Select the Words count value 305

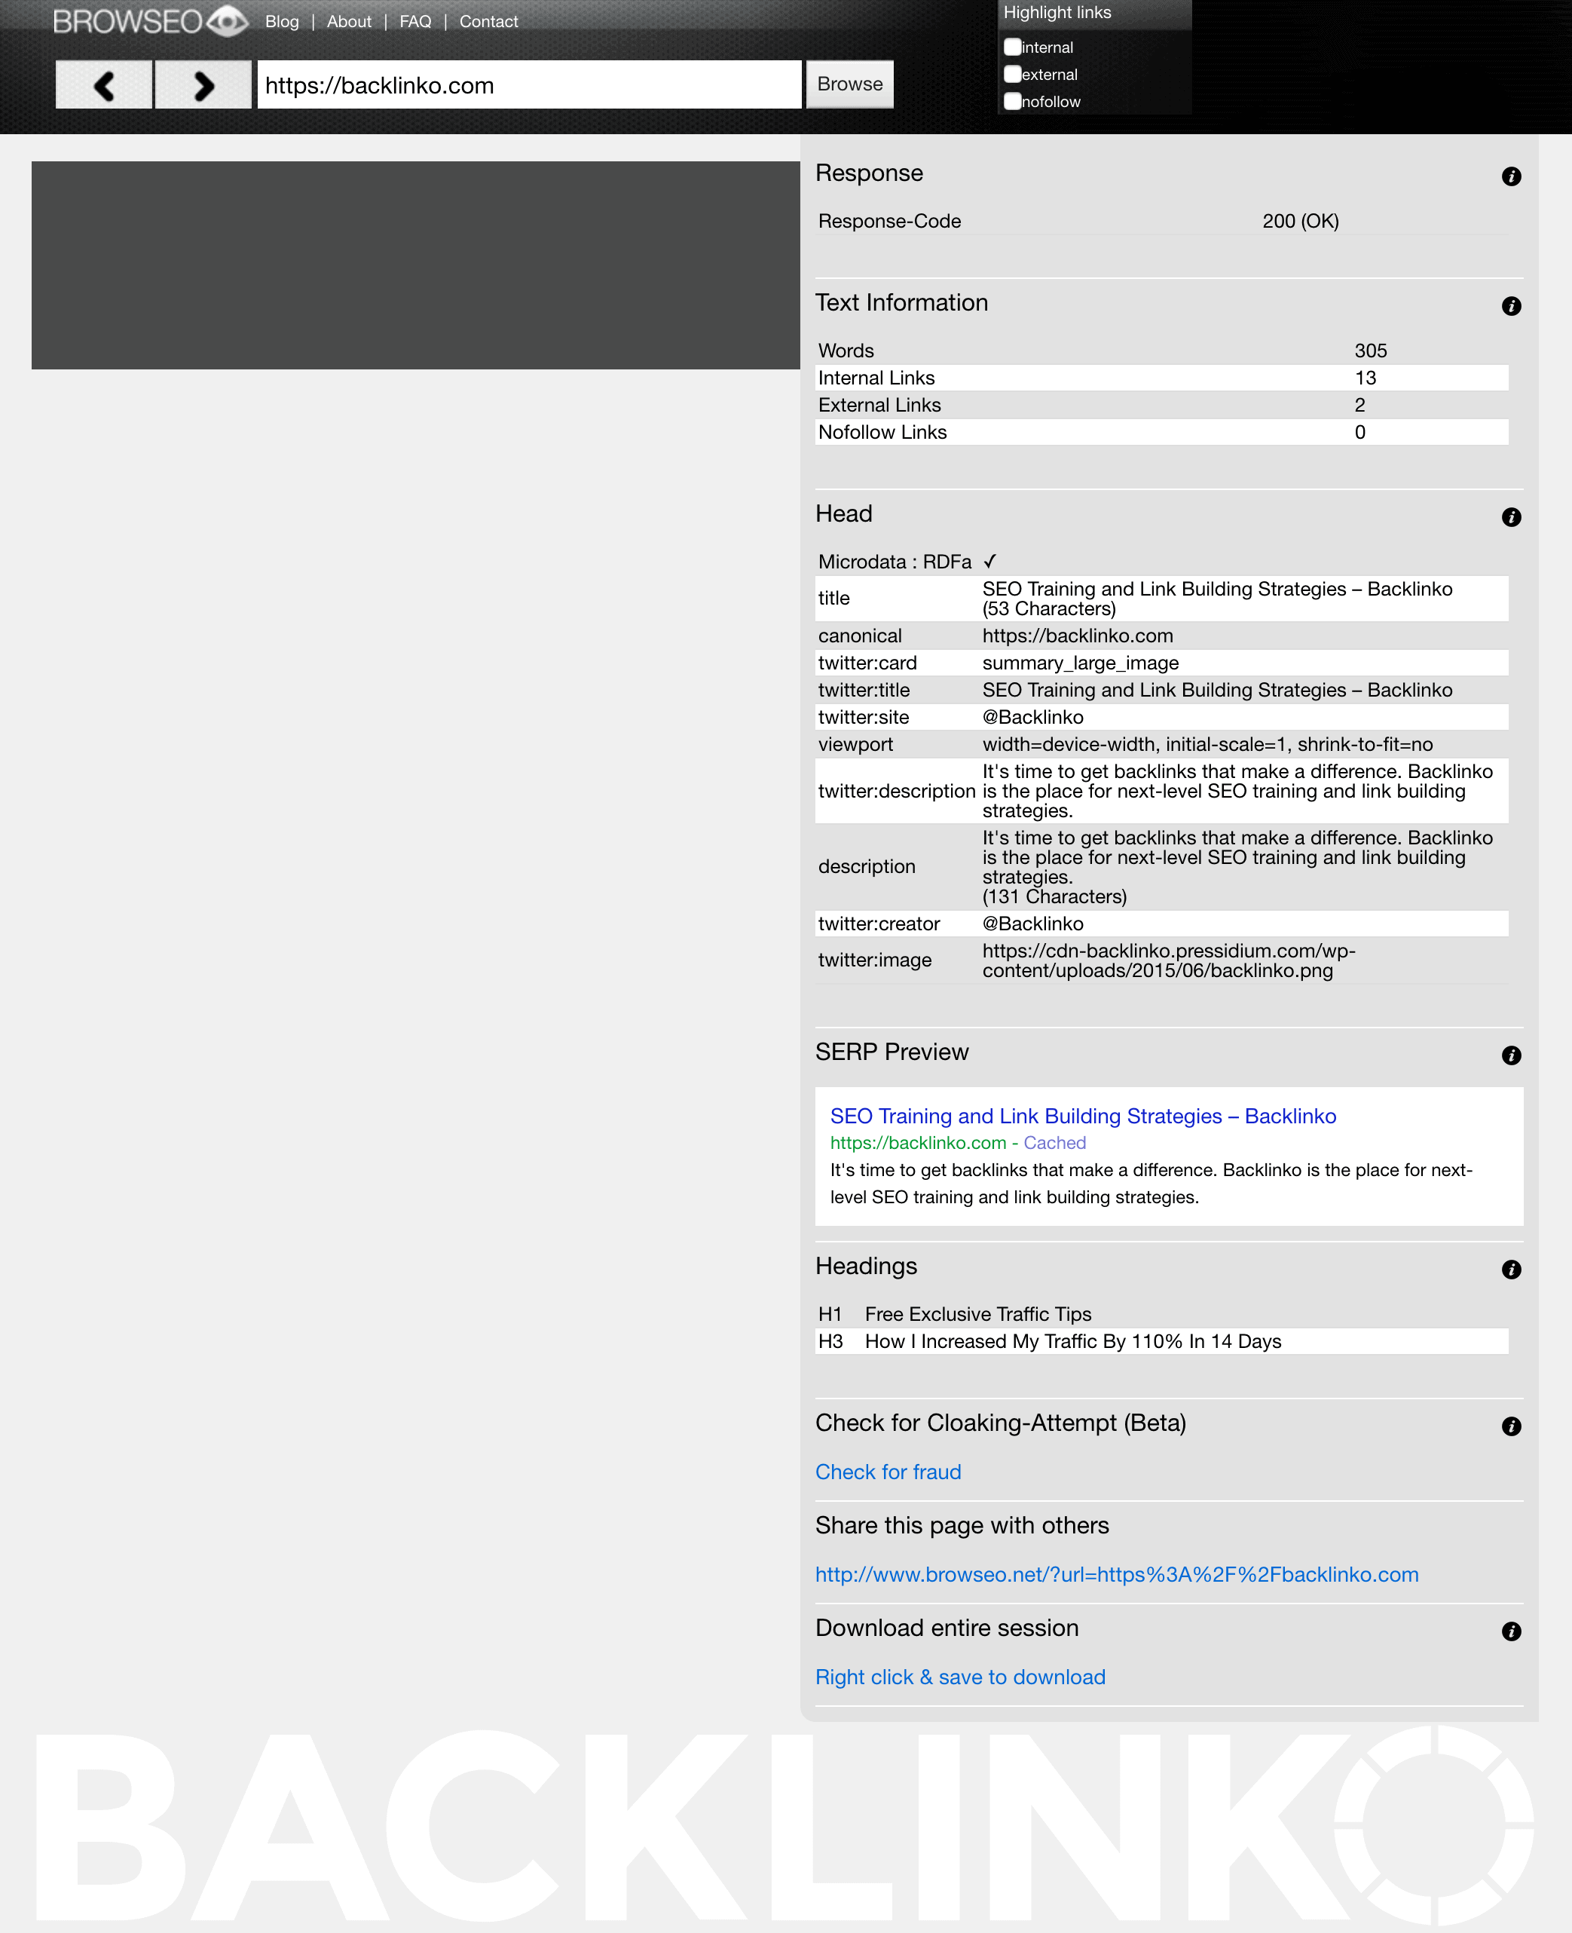(1370, 351)
